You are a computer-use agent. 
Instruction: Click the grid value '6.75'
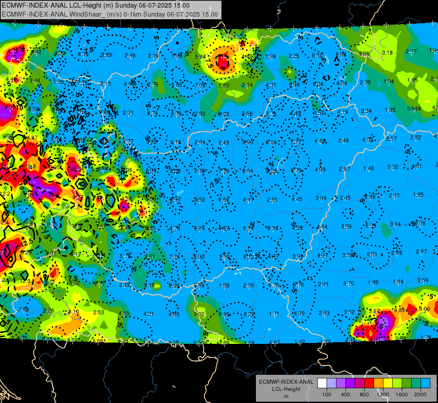tap(273, 285)
